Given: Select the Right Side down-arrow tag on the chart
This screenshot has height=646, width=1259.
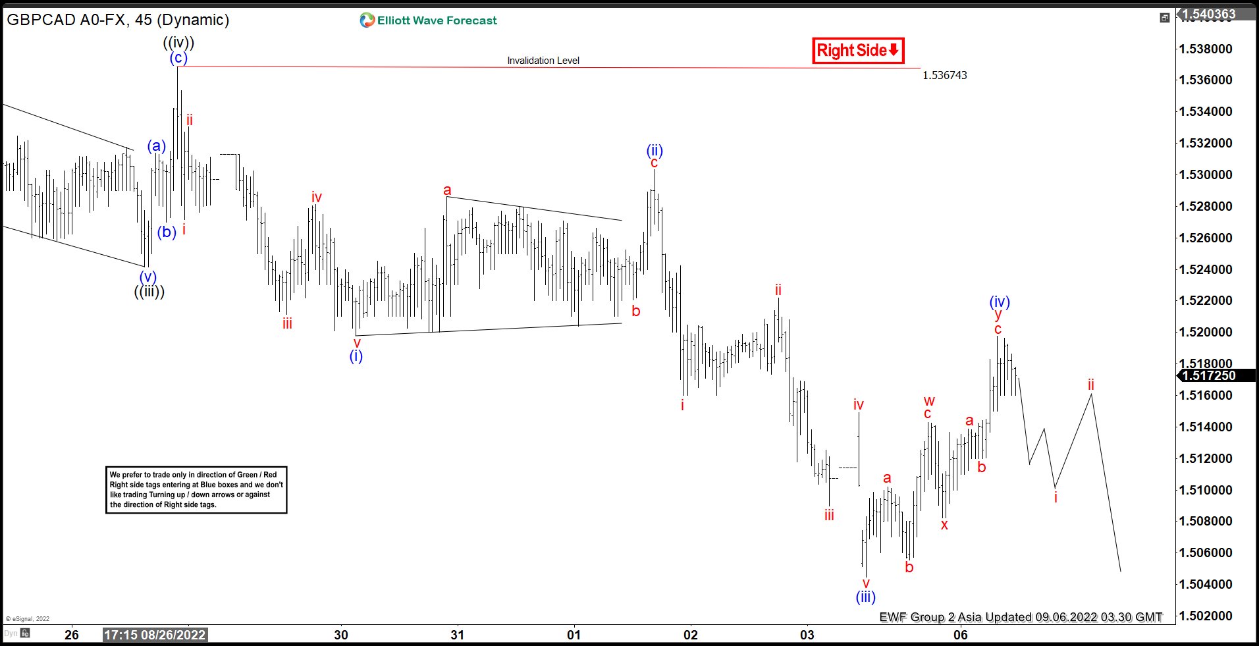Looking at the screenshot, I should click(x=857, y=50).
